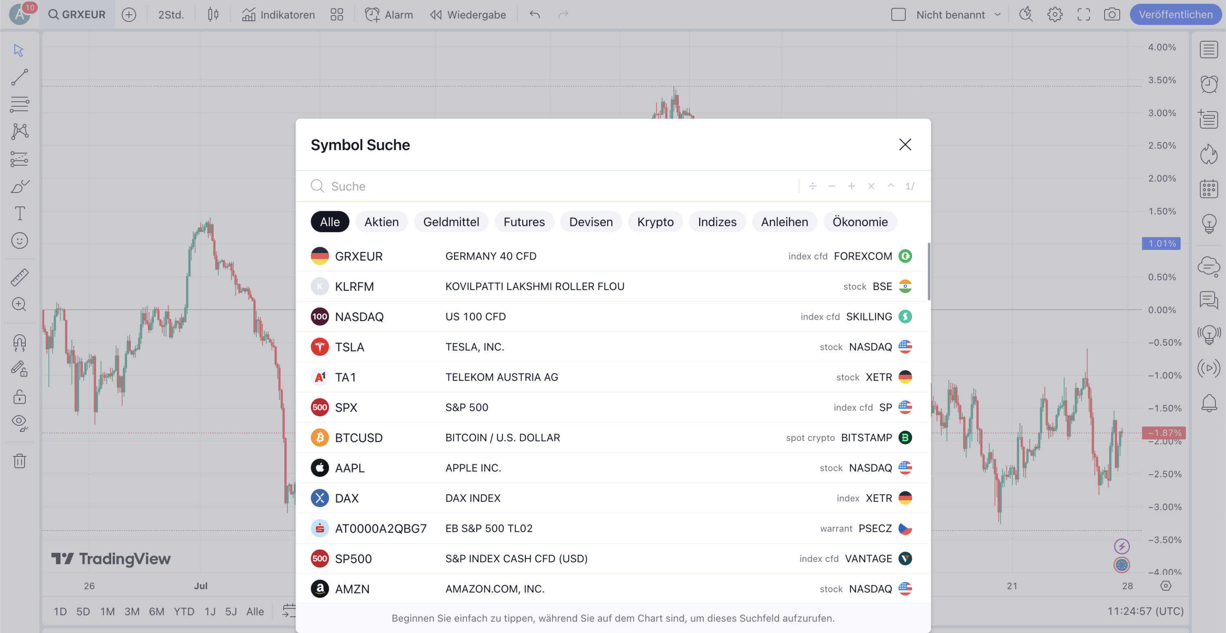1226x633 pixels.
Task: Select the Devisen filter tab
Action: (x=591, y=222)
